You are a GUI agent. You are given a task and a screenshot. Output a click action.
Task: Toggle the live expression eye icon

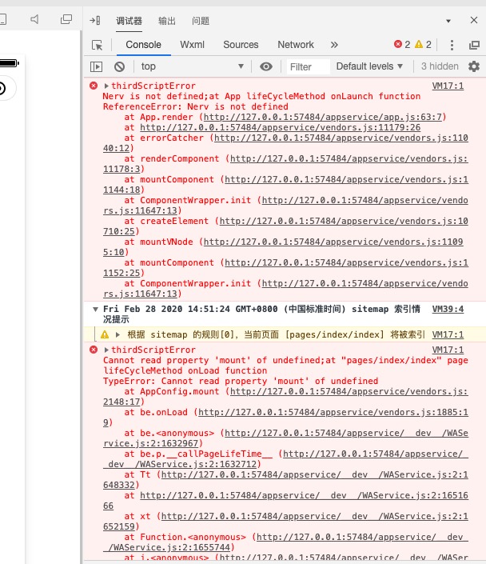coord(266,66)
